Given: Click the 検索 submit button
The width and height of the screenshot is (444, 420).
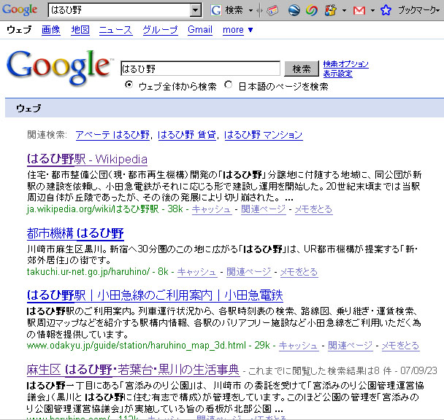Looking at the screenshot, I should coord(302,69).
